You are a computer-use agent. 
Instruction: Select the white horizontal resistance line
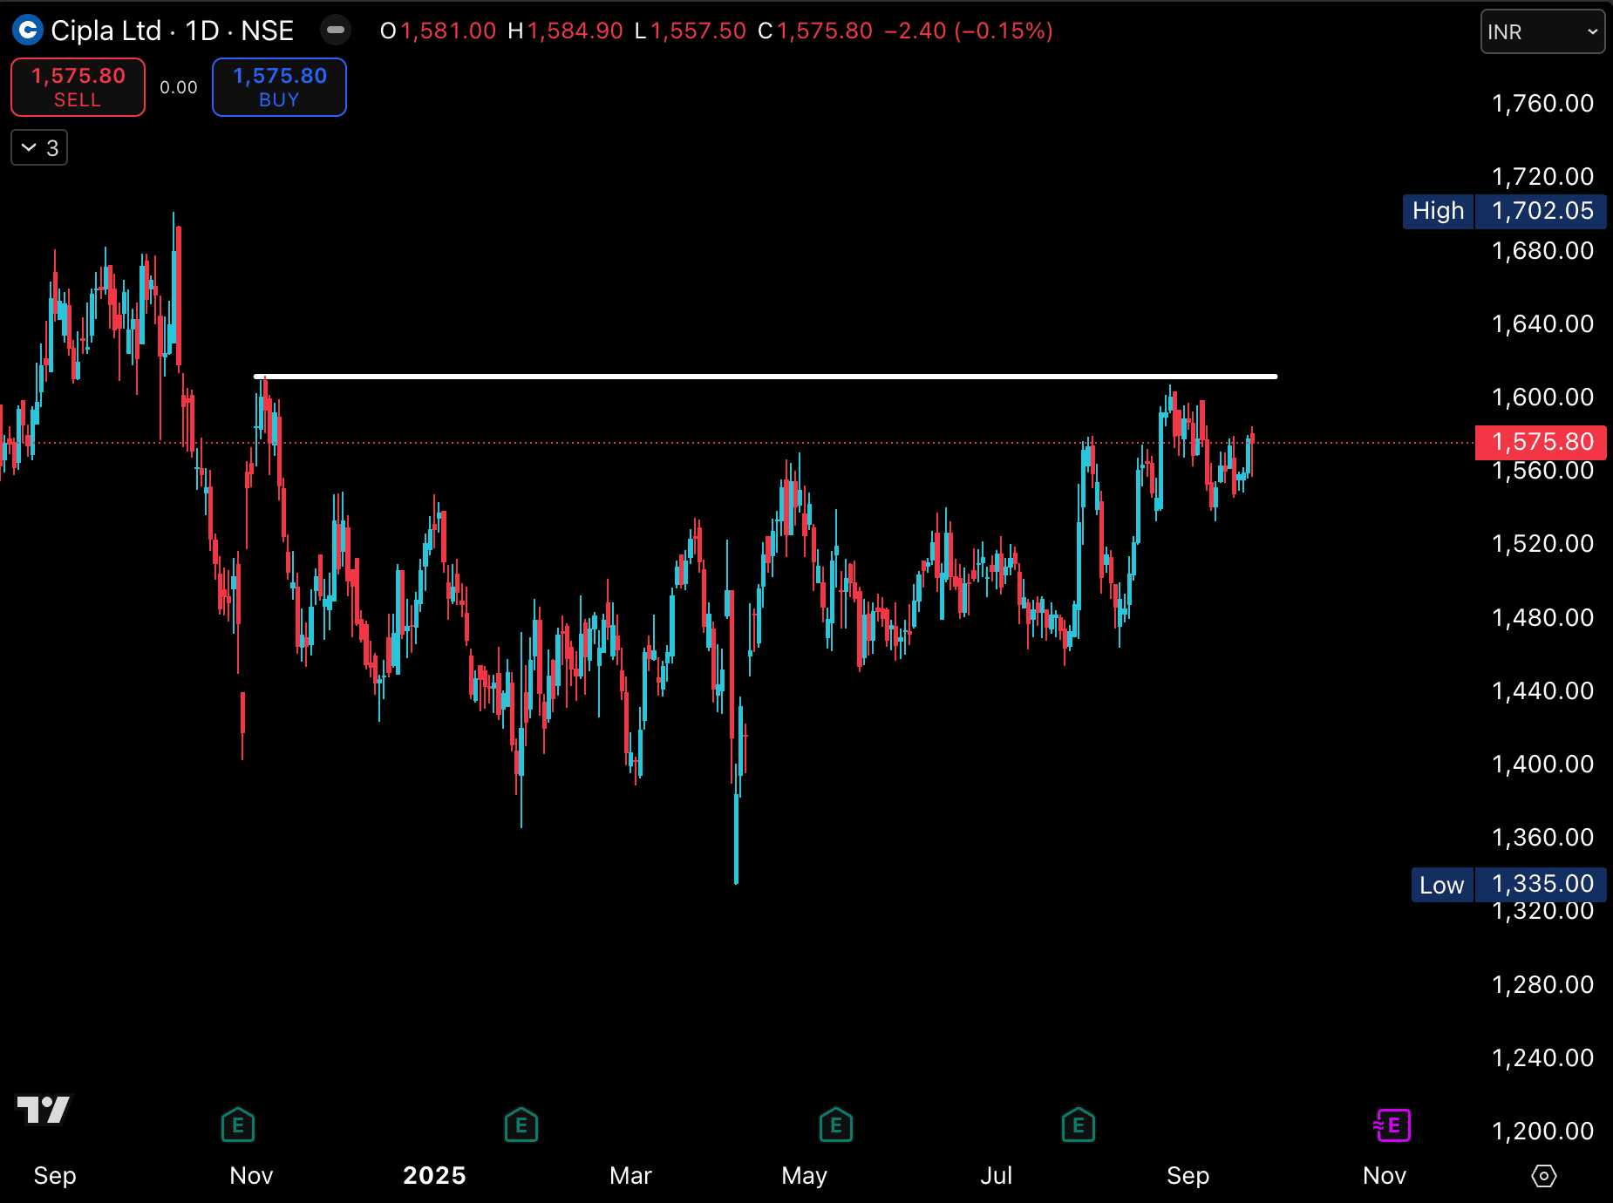[x=766, y=377]
